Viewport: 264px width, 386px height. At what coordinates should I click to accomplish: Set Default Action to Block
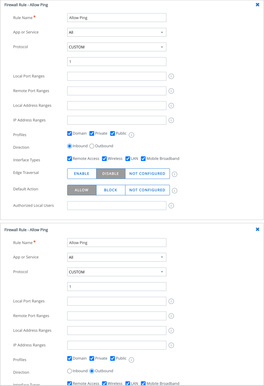click(x=110, y=190)
